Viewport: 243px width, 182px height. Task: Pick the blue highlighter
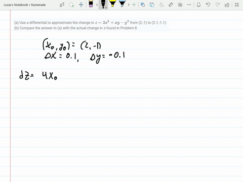[x=122, y=4]
